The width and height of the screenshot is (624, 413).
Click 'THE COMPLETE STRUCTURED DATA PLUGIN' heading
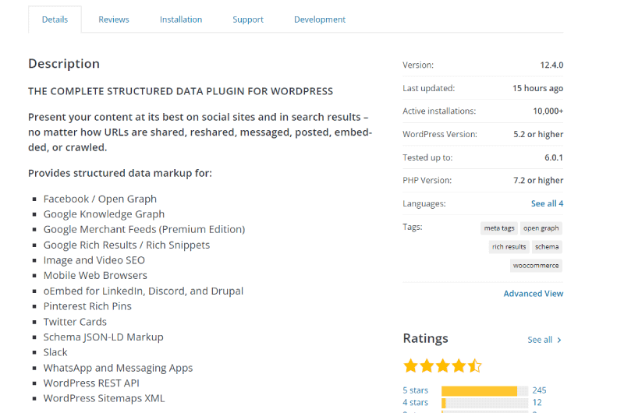180,91
